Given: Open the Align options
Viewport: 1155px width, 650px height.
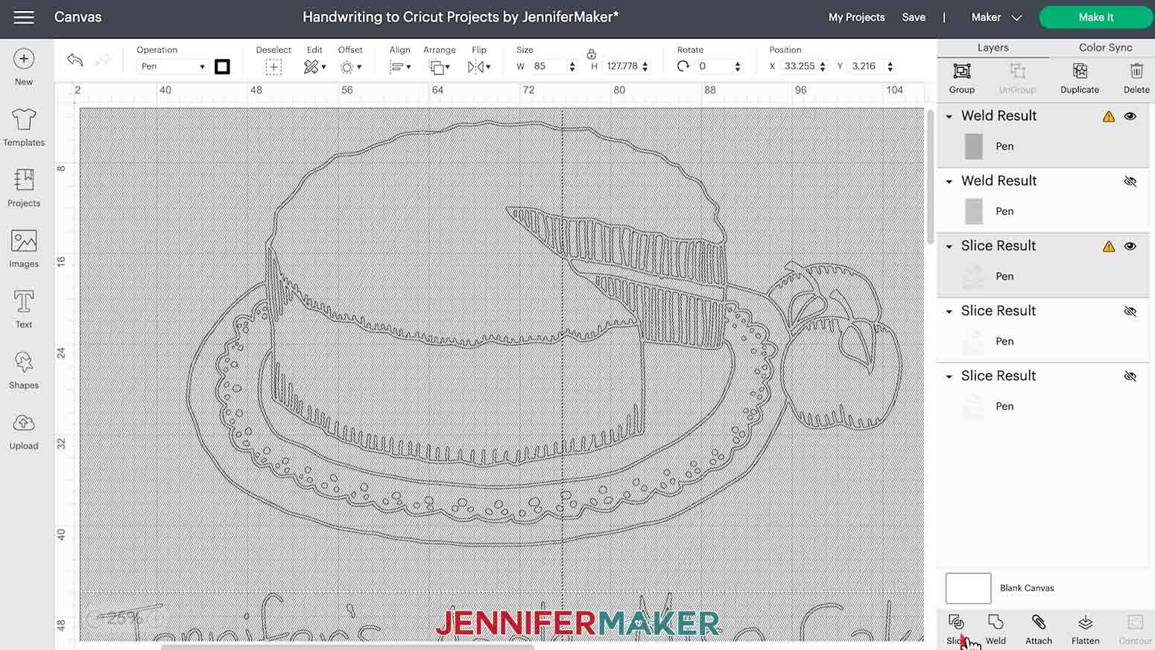Looking at the screenshot, I should [x=399, y=67].
